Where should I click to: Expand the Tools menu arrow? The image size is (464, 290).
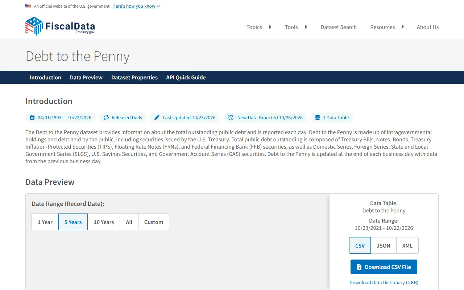point(306,27)
